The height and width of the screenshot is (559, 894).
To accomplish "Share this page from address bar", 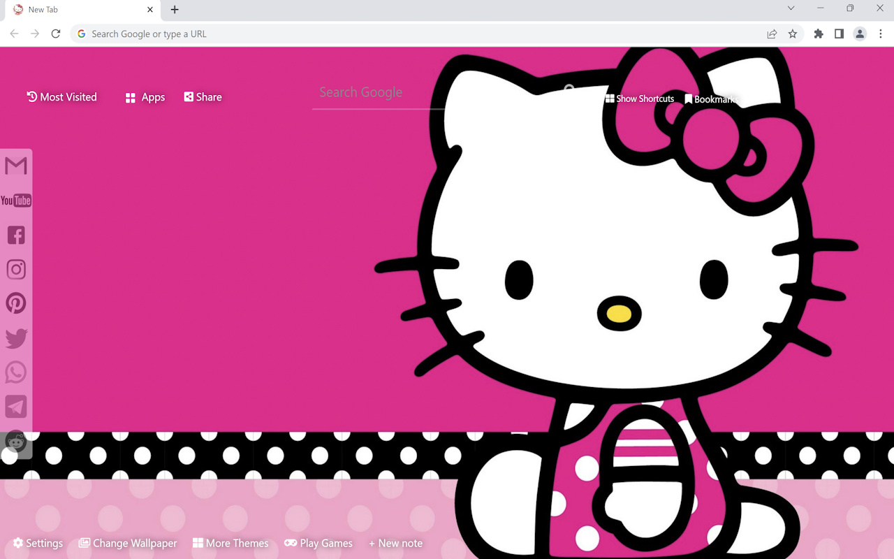I will [772, 34].
